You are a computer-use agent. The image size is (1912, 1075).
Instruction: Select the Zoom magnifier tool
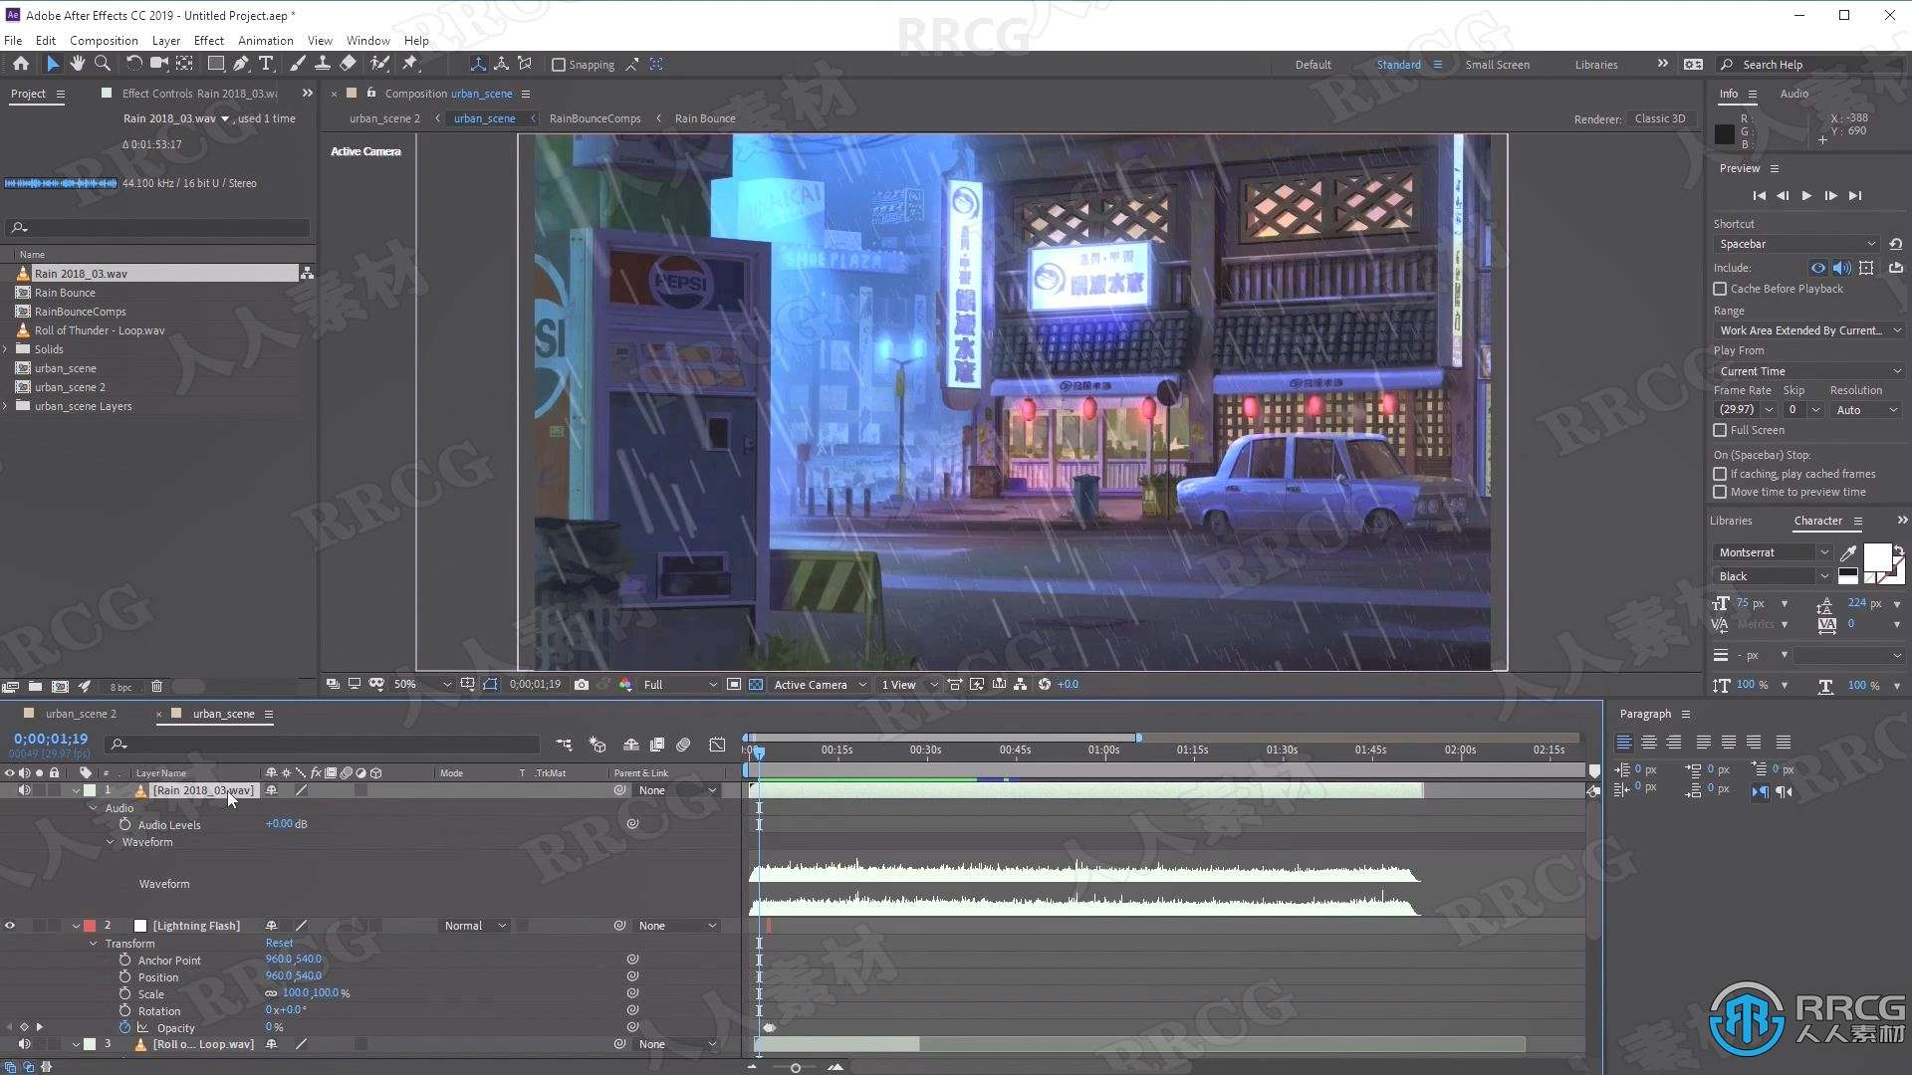tap(103, 64)
